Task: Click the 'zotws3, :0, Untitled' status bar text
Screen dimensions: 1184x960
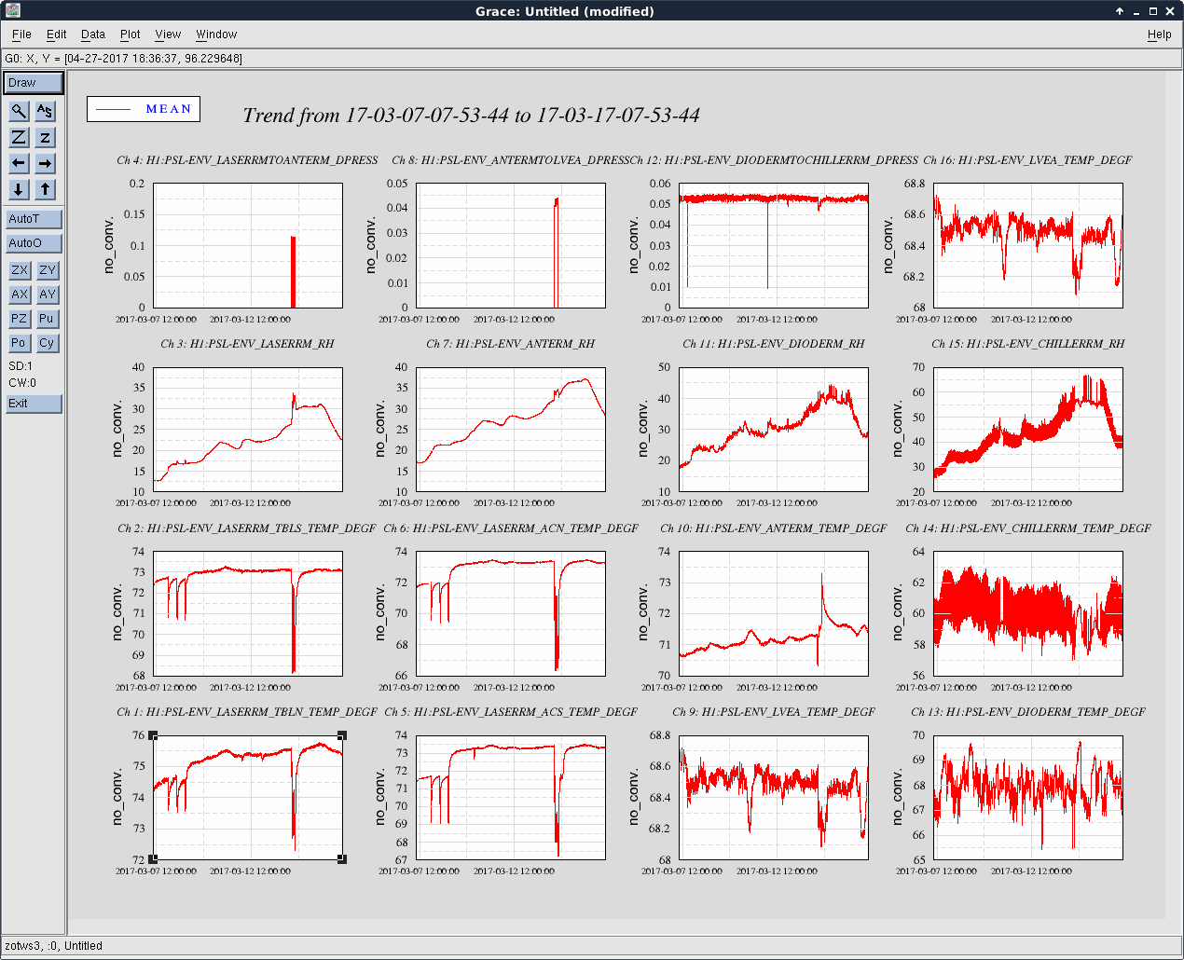Action: point(54,946)
